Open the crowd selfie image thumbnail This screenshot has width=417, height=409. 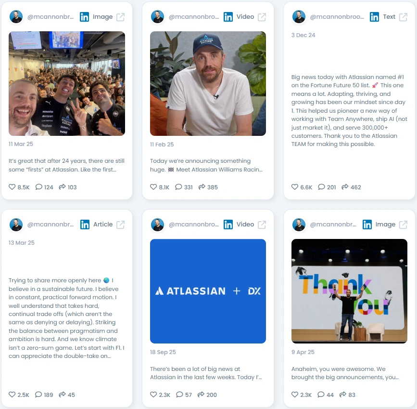[67, 83]
